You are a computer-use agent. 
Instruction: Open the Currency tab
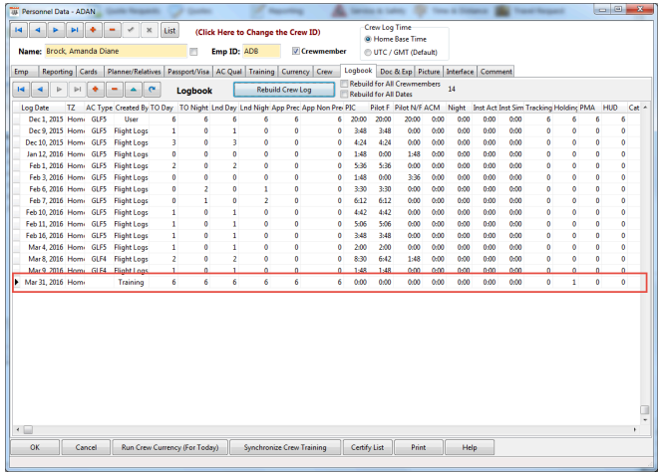(295, 72)
